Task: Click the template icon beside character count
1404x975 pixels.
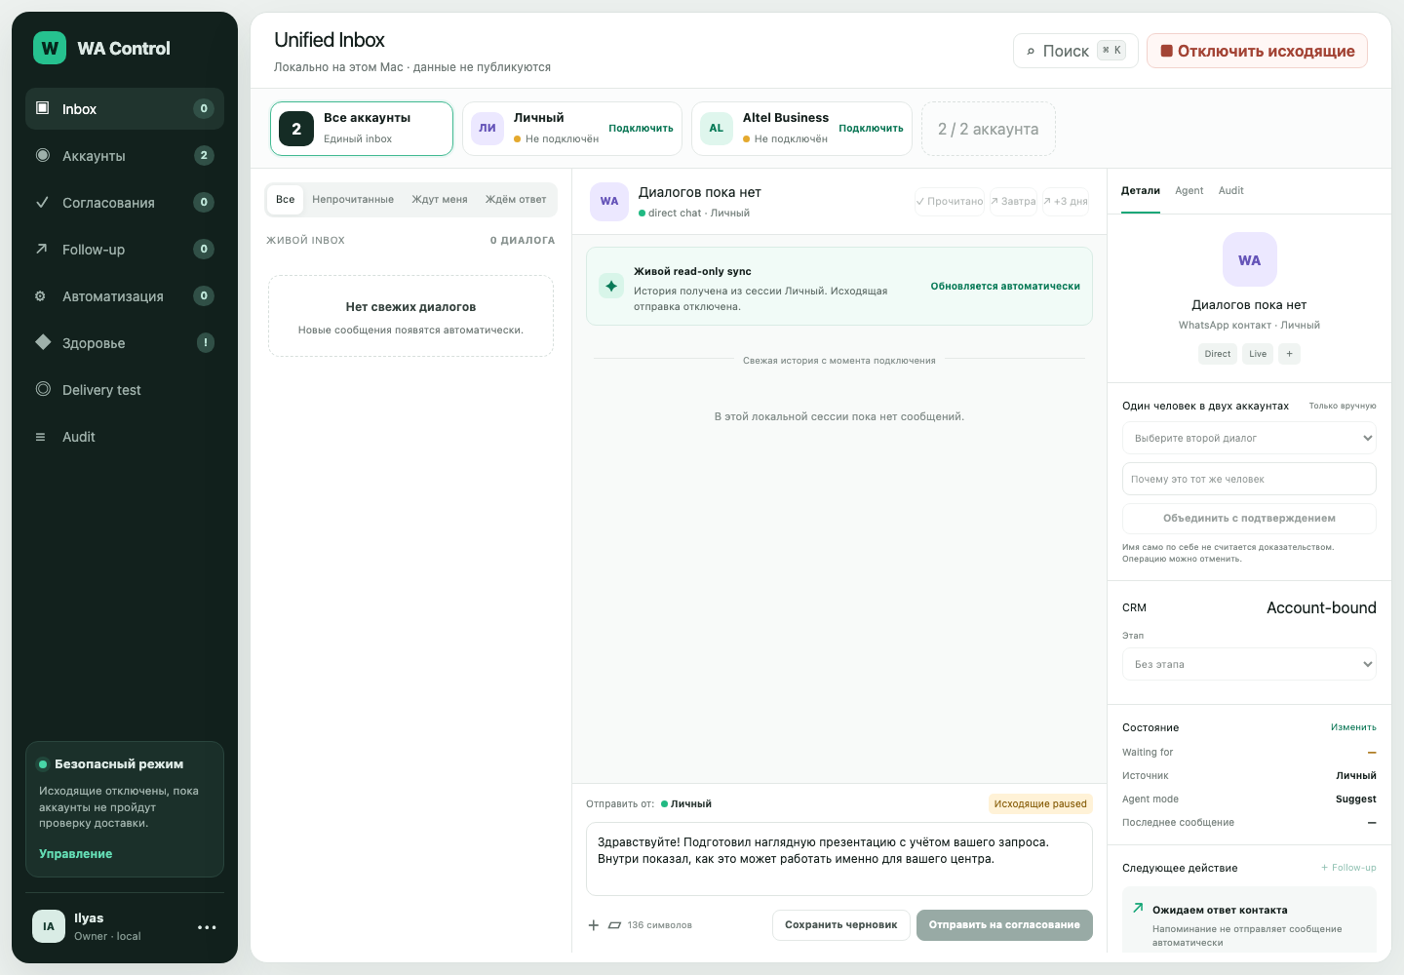Action: click(x=614, y=925)
